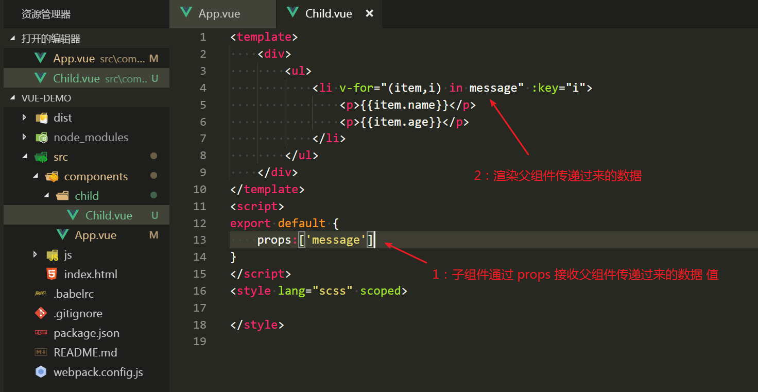Click the npm icon beside package.json
The image size is (758, 392).
pos(41,333)
